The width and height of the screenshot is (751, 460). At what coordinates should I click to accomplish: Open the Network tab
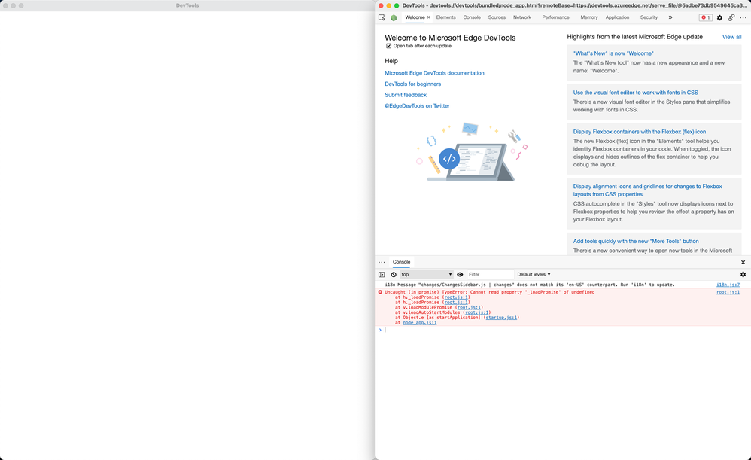pyautogui.click(x=522, y=17)
